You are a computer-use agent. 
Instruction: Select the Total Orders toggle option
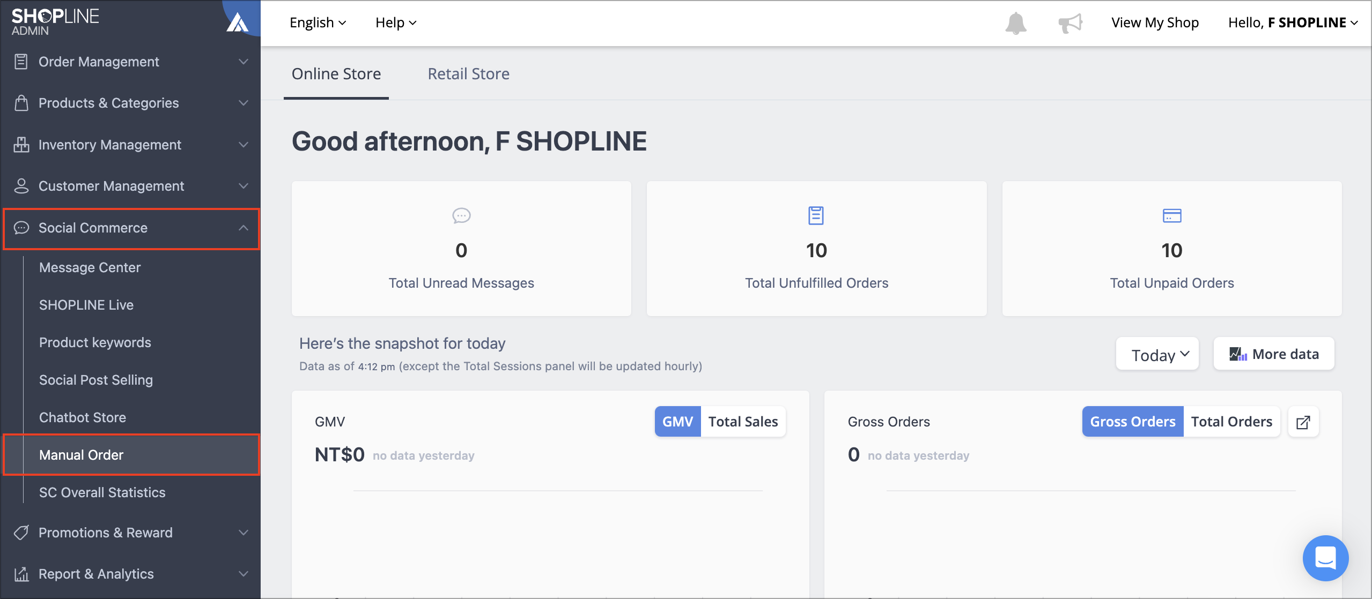point(1231,422)
